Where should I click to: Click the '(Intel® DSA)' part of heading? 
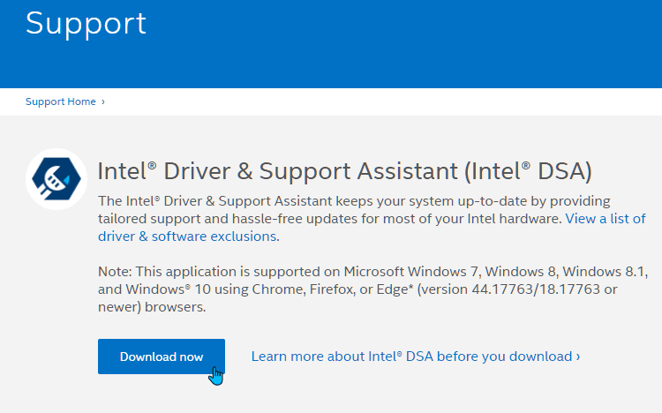click(528, 171)
